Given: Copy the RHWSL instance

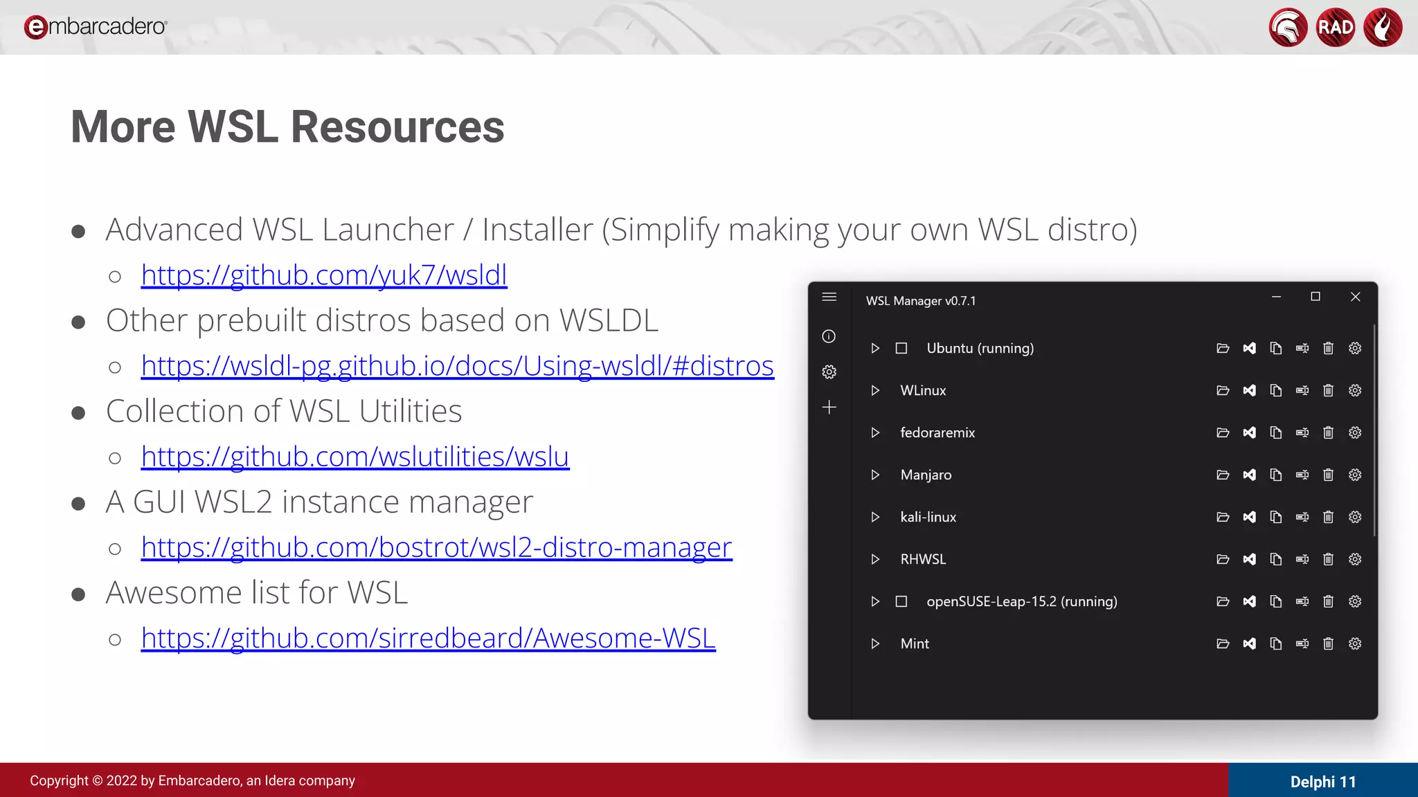Looking at the screenshot, I should tap(1275, 559).
